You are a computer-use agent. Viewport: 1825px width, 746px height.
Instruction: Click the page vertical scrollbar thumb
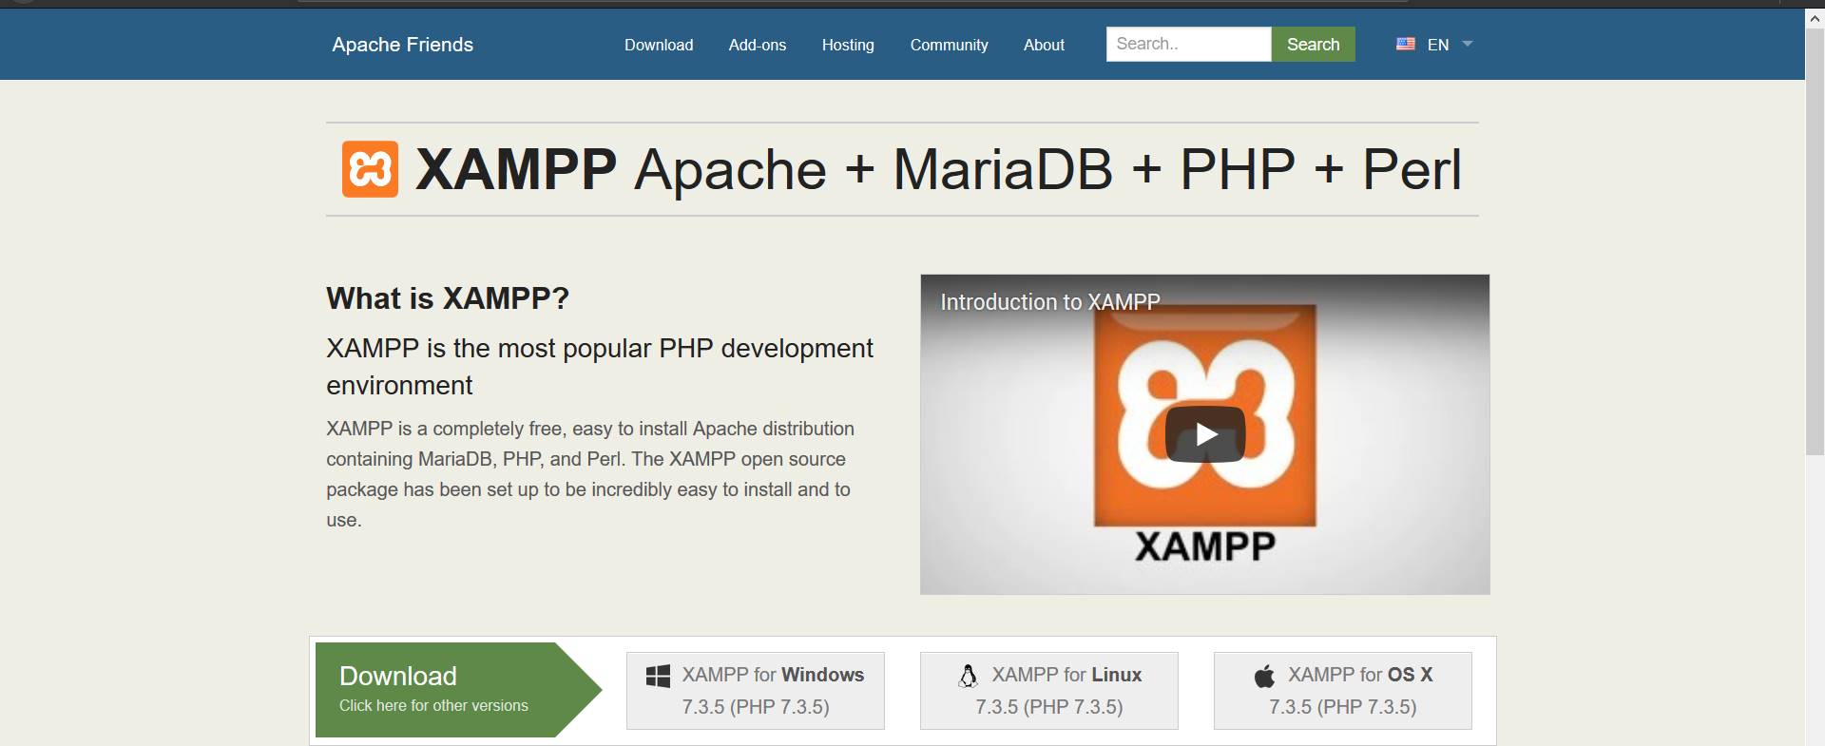[x=1814, y=238]
